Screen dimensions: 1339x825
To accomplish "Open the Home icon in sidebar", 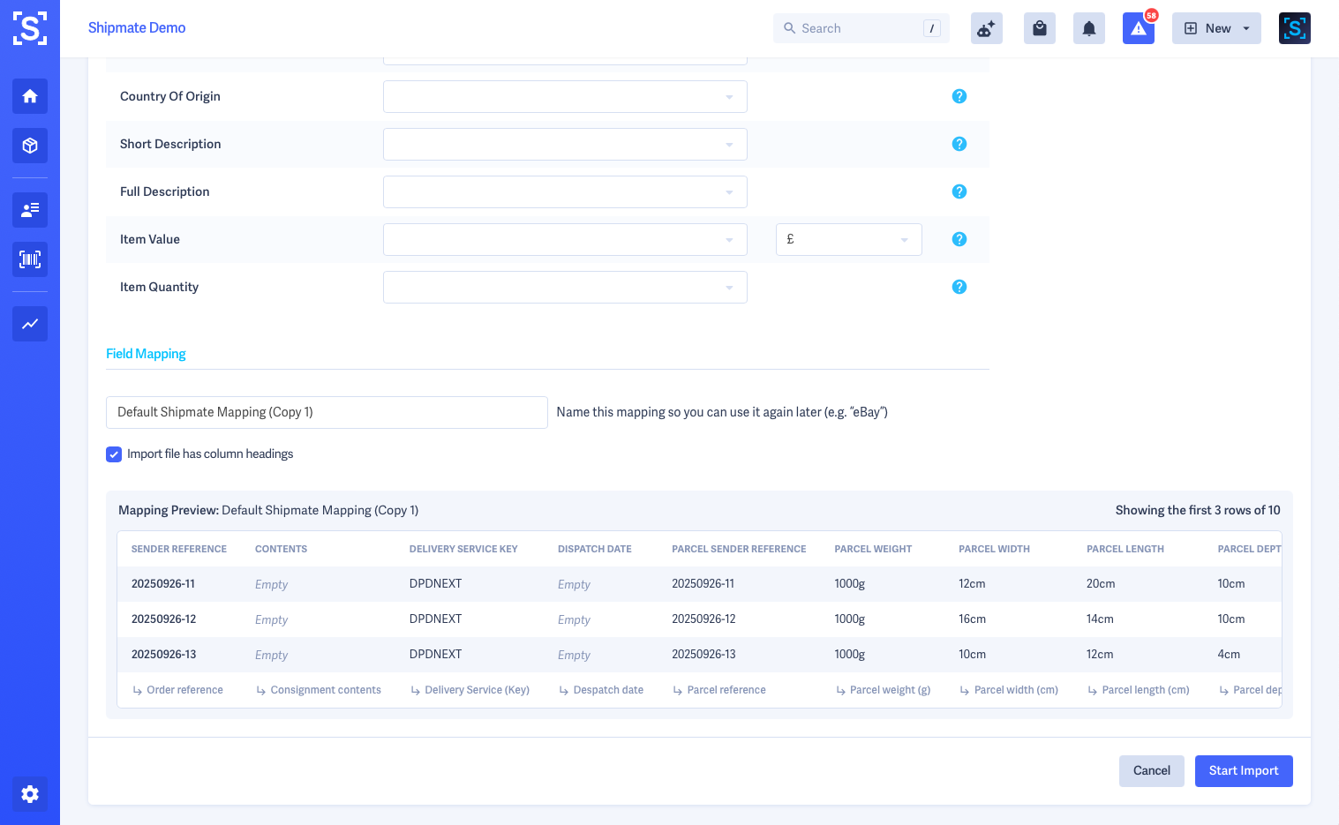I will coord(30,96).
